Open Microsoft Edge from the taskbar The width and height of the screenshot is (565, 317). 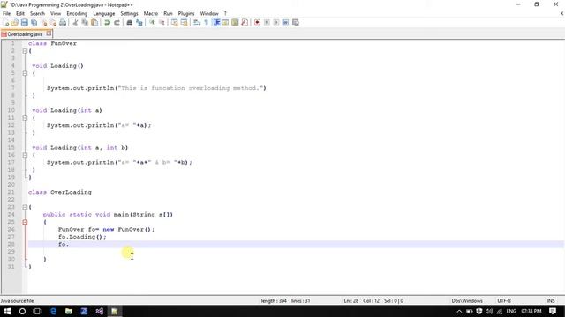click(53, 311)
